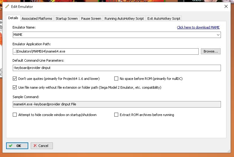Click the Browse button
Screen dimensions: 234x157
pos(211,51)
